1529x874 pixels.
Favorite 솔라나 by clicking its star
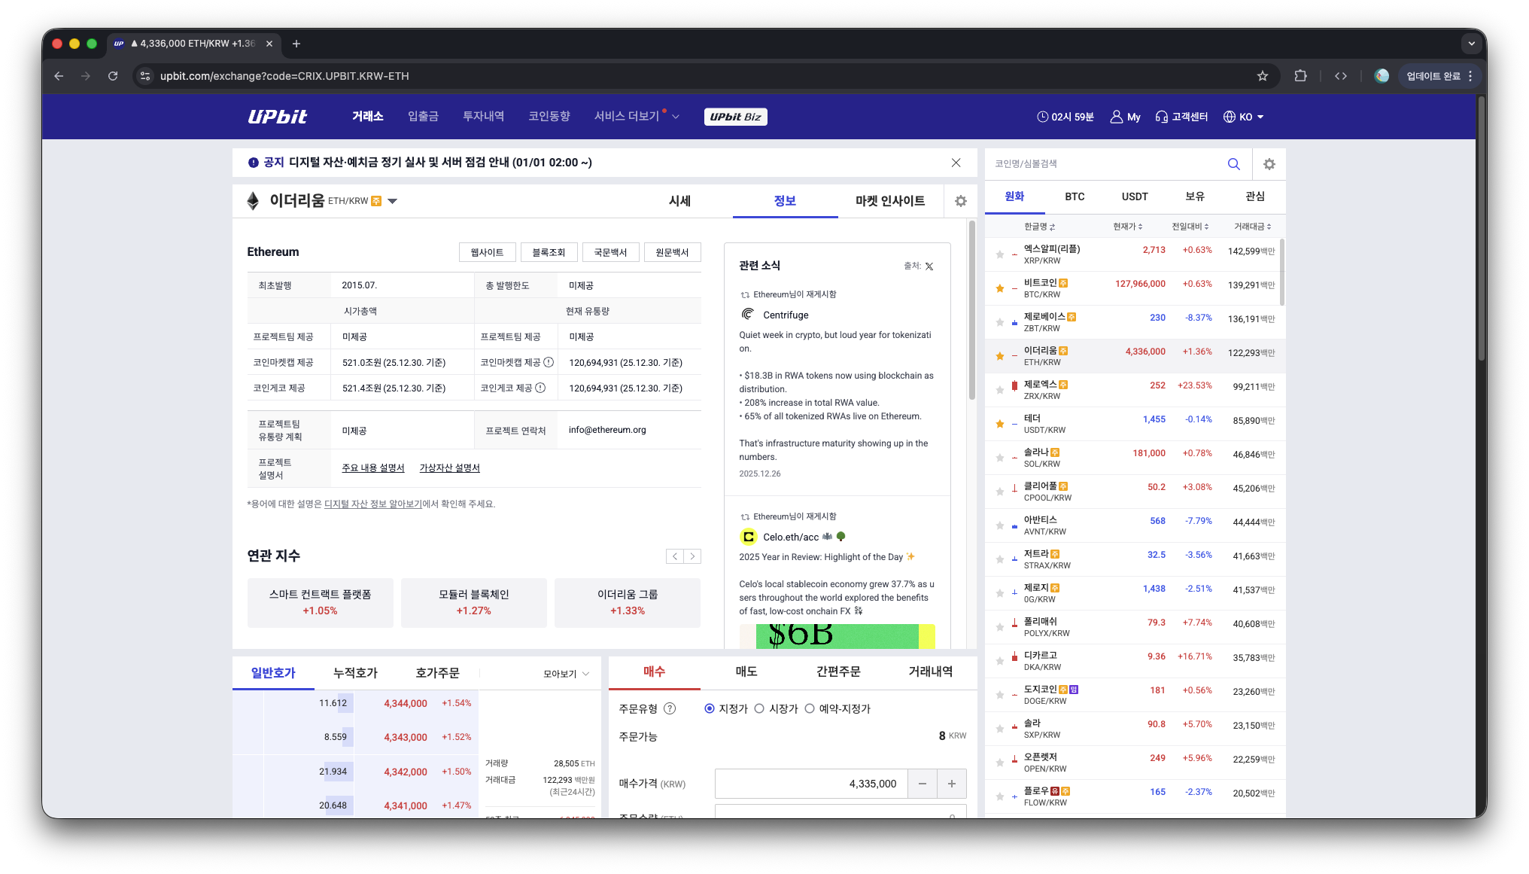pos(1000,455)
